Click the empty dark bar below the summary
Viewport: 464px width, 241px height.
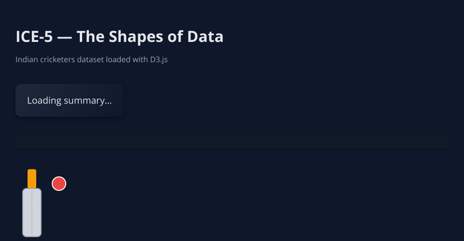pyautogui.click(x=232, y=141)
